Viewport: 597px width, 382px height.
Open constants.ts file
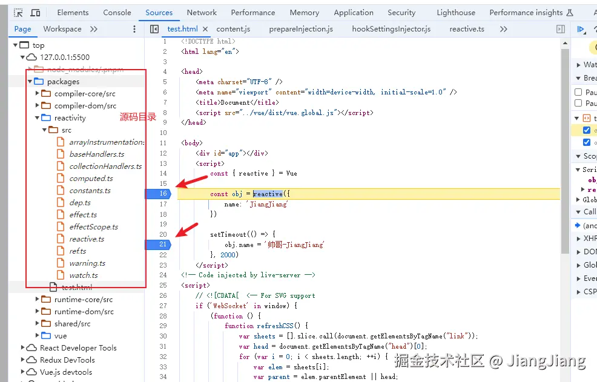tap(90, 191)
